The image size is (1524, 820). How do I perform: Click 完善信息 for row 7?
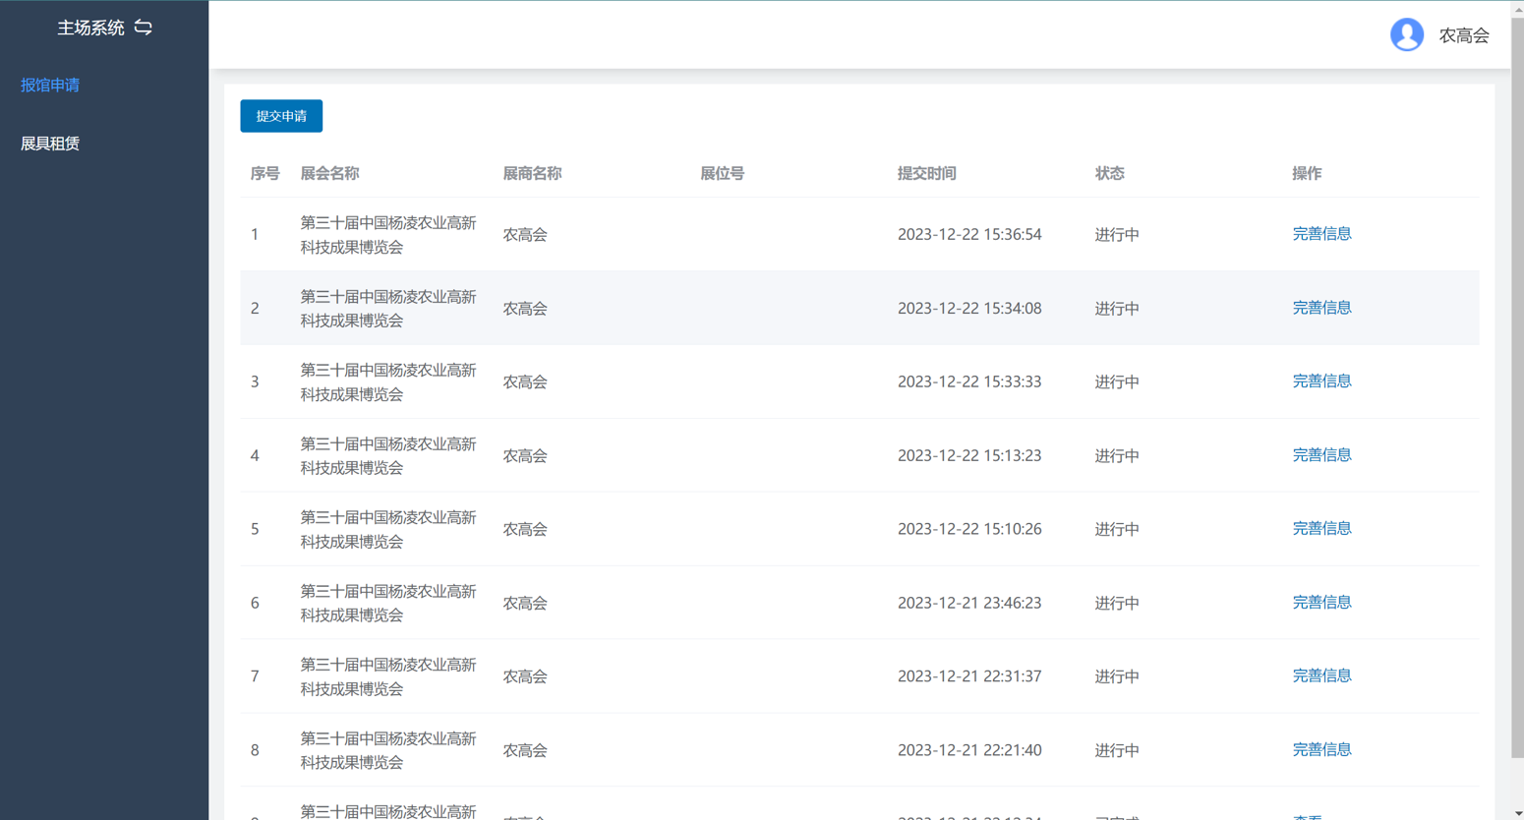tap(1321, 676)
